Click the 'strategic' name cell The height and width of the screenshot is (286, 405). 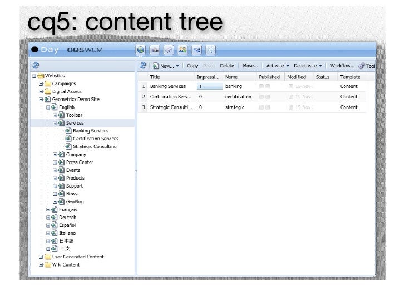[x=235, y=107]
